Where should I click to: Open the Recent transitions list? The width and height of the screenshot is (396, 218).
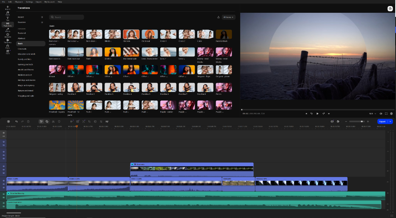pyautogui.click(x=30, y=17)
